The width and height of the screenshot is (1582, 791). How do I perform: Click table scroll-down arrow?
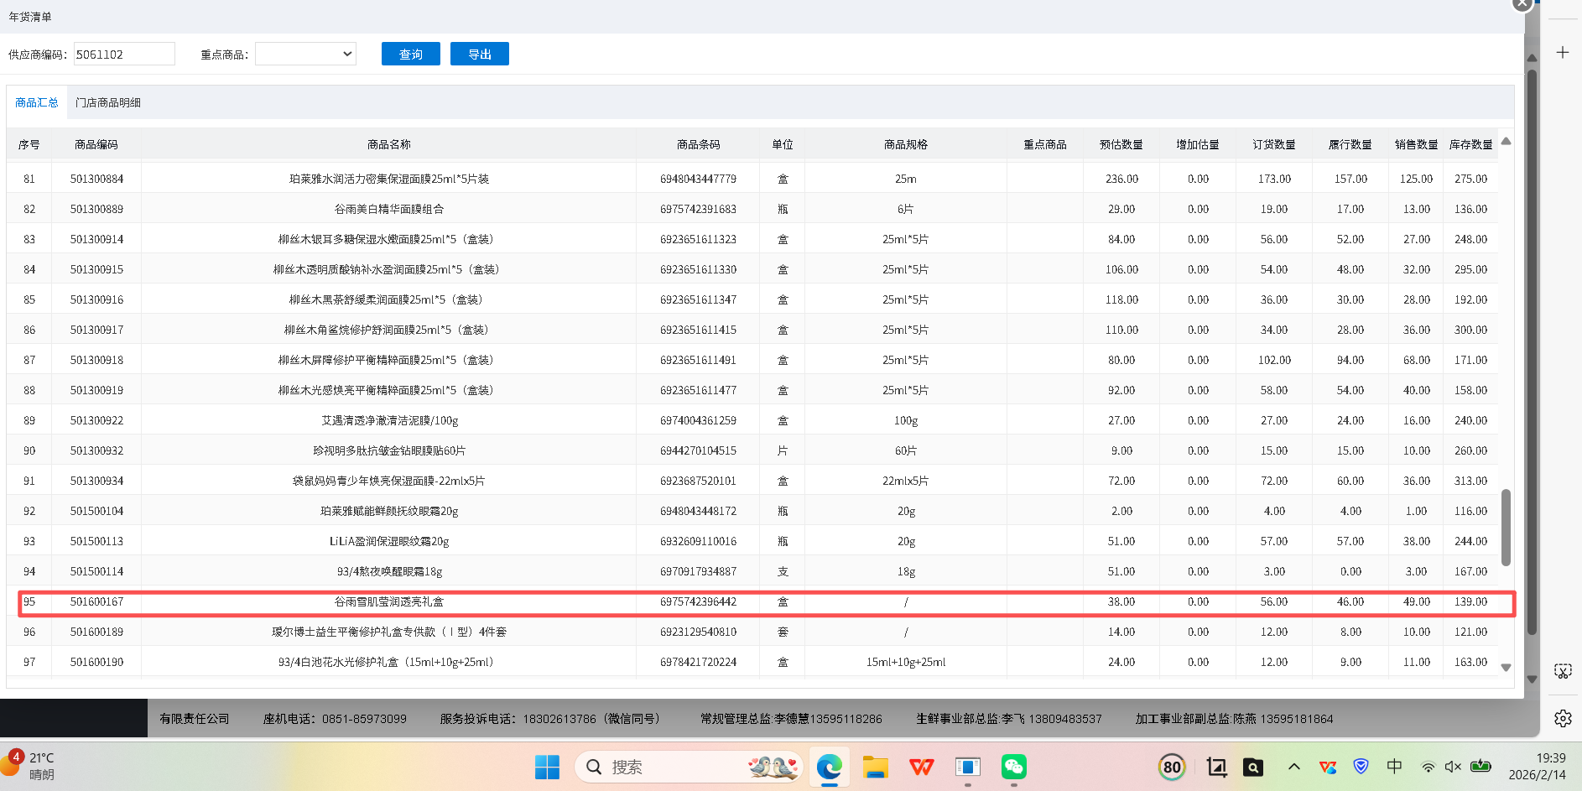(1506, 668)
